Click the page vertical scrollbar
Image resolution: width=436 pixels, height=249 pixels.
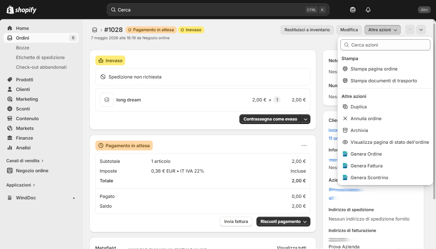pos(434,111)
